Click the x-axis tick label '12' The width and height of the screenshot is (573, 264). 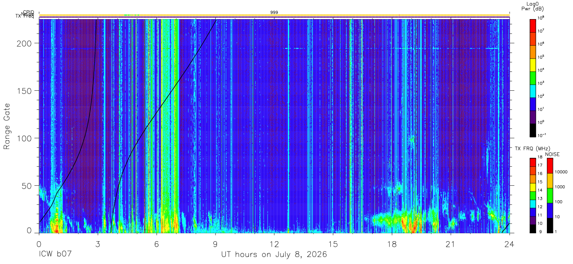[x=274, y=244]
